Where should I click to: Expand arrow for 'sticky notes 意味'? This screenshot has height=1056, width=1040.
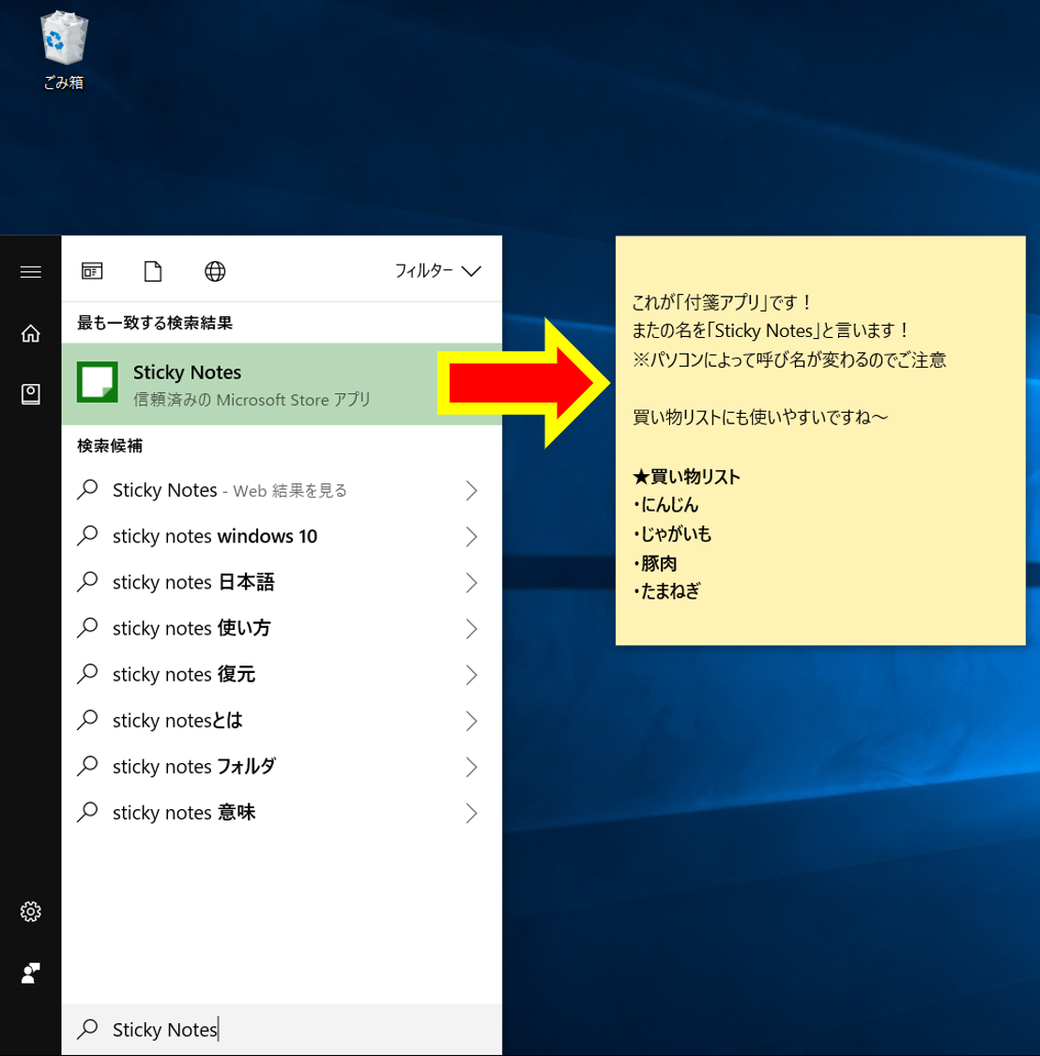click(471, 813)
